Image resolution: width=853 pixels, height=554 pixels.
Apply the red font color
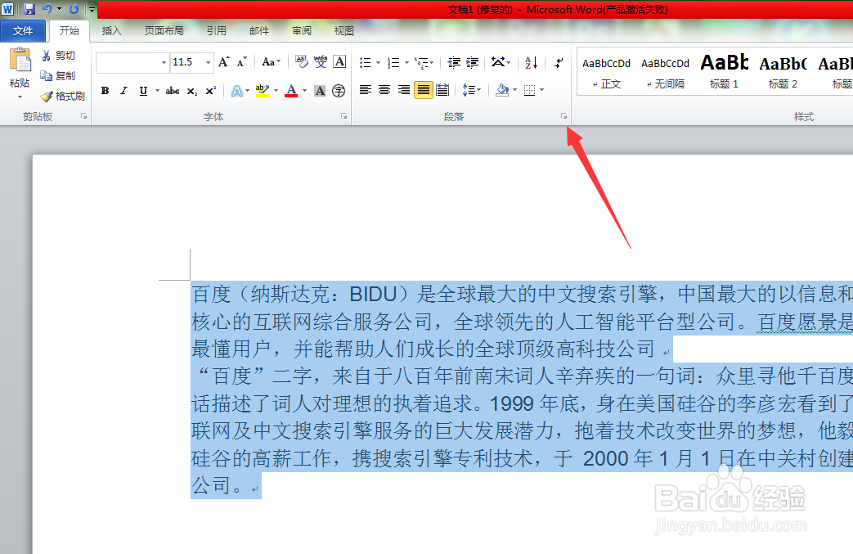pyautogui.click(x=291, y=91)
